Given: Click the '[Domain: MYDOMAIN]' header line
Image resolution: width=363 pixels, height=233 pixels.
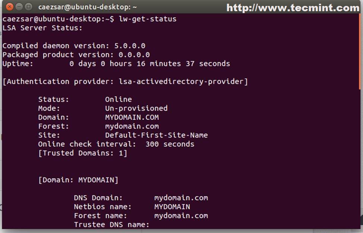Looking at the screenshot, I should pyautogui.click(x=78, y=180).
